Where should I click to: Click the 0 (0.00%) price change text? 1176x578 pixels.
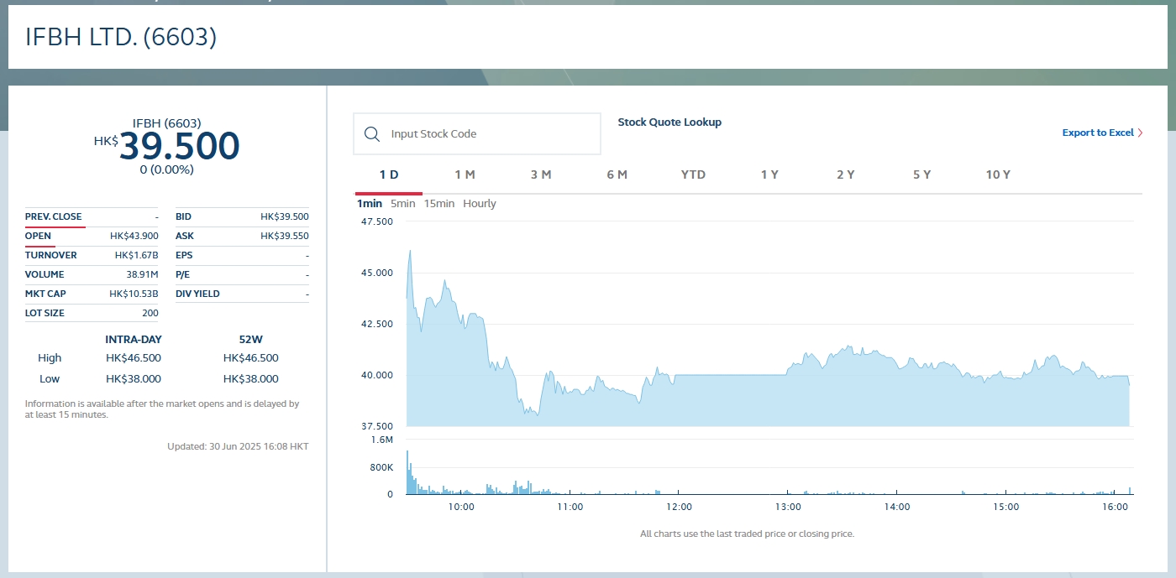(x=167, y=169)
